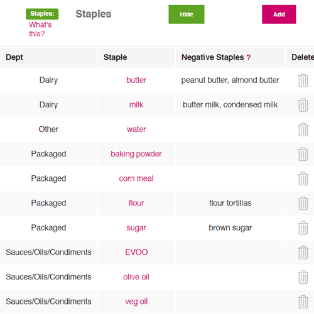Viewport: 314px width, 314px height.
Task: Trash the corn meal staple
Action: point(303,178)
